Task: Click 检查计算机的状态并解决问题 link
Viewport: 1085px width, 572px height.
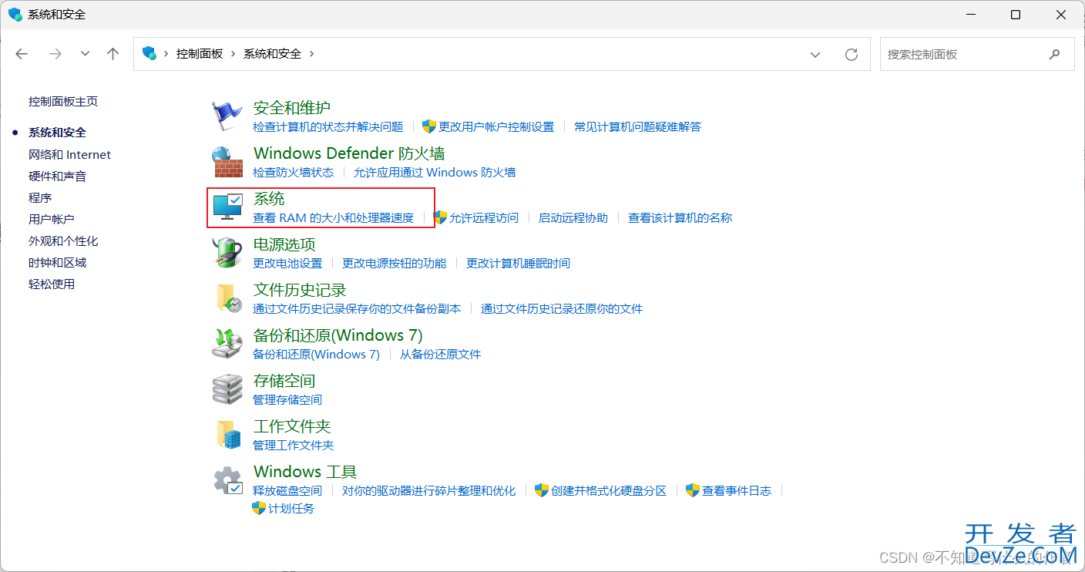Action: click(328, 126)
